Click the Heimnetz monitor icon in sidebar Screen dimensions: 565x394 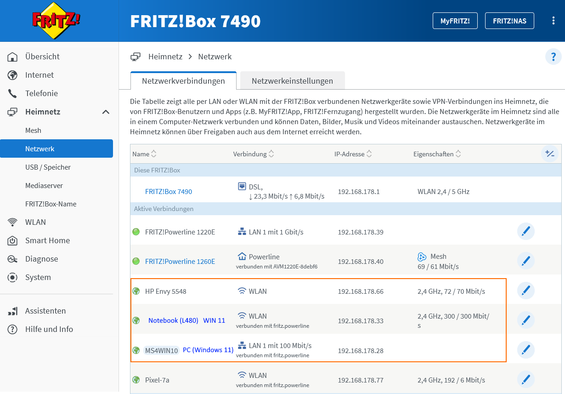[x=12, y=112]
